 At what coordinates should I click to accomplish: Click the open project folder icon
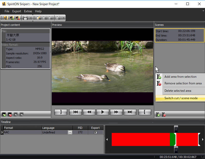[x=11, y=18]
